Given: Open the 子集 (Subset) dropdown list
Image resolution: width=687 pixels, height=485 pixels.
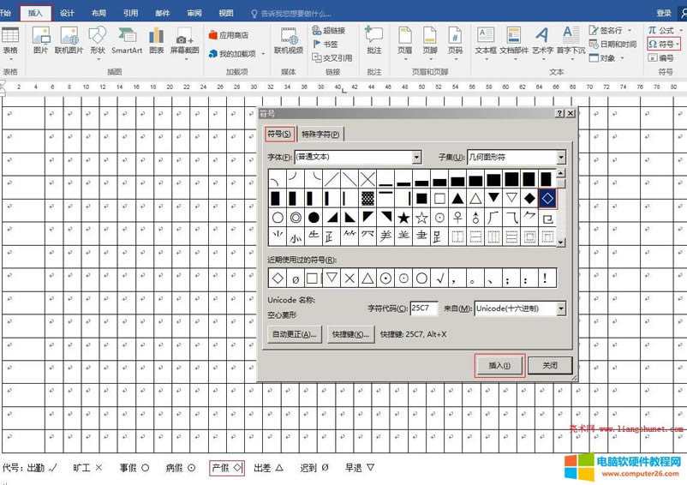Looking at the screenshot, I should click(x=561, y=158).
